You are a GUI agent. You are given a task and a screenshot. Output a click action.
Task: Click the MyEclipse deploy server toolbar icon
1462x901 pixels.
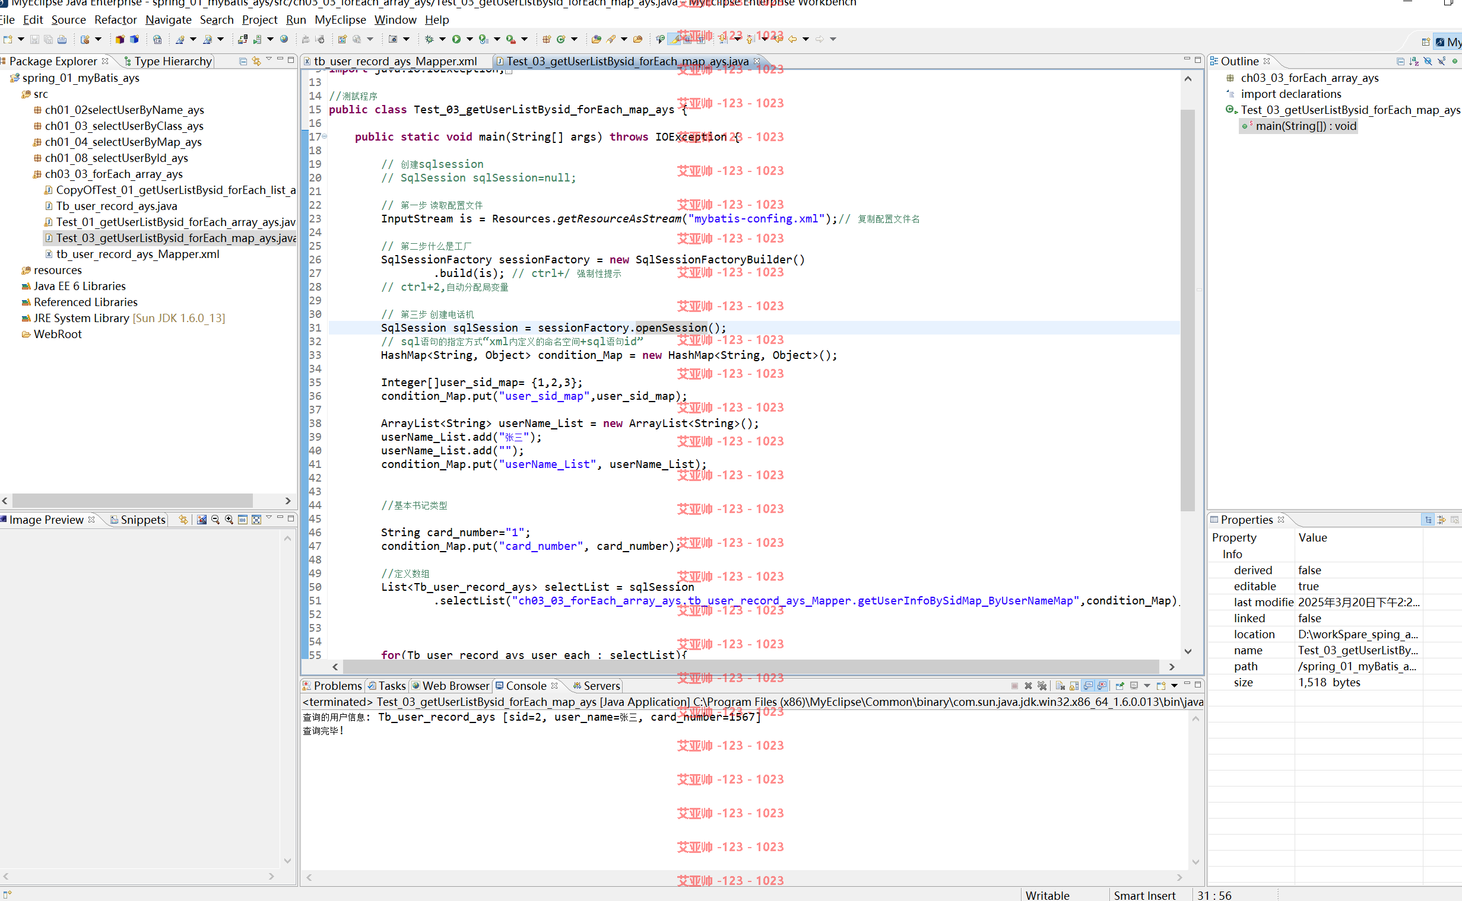[x=243, y=39]
